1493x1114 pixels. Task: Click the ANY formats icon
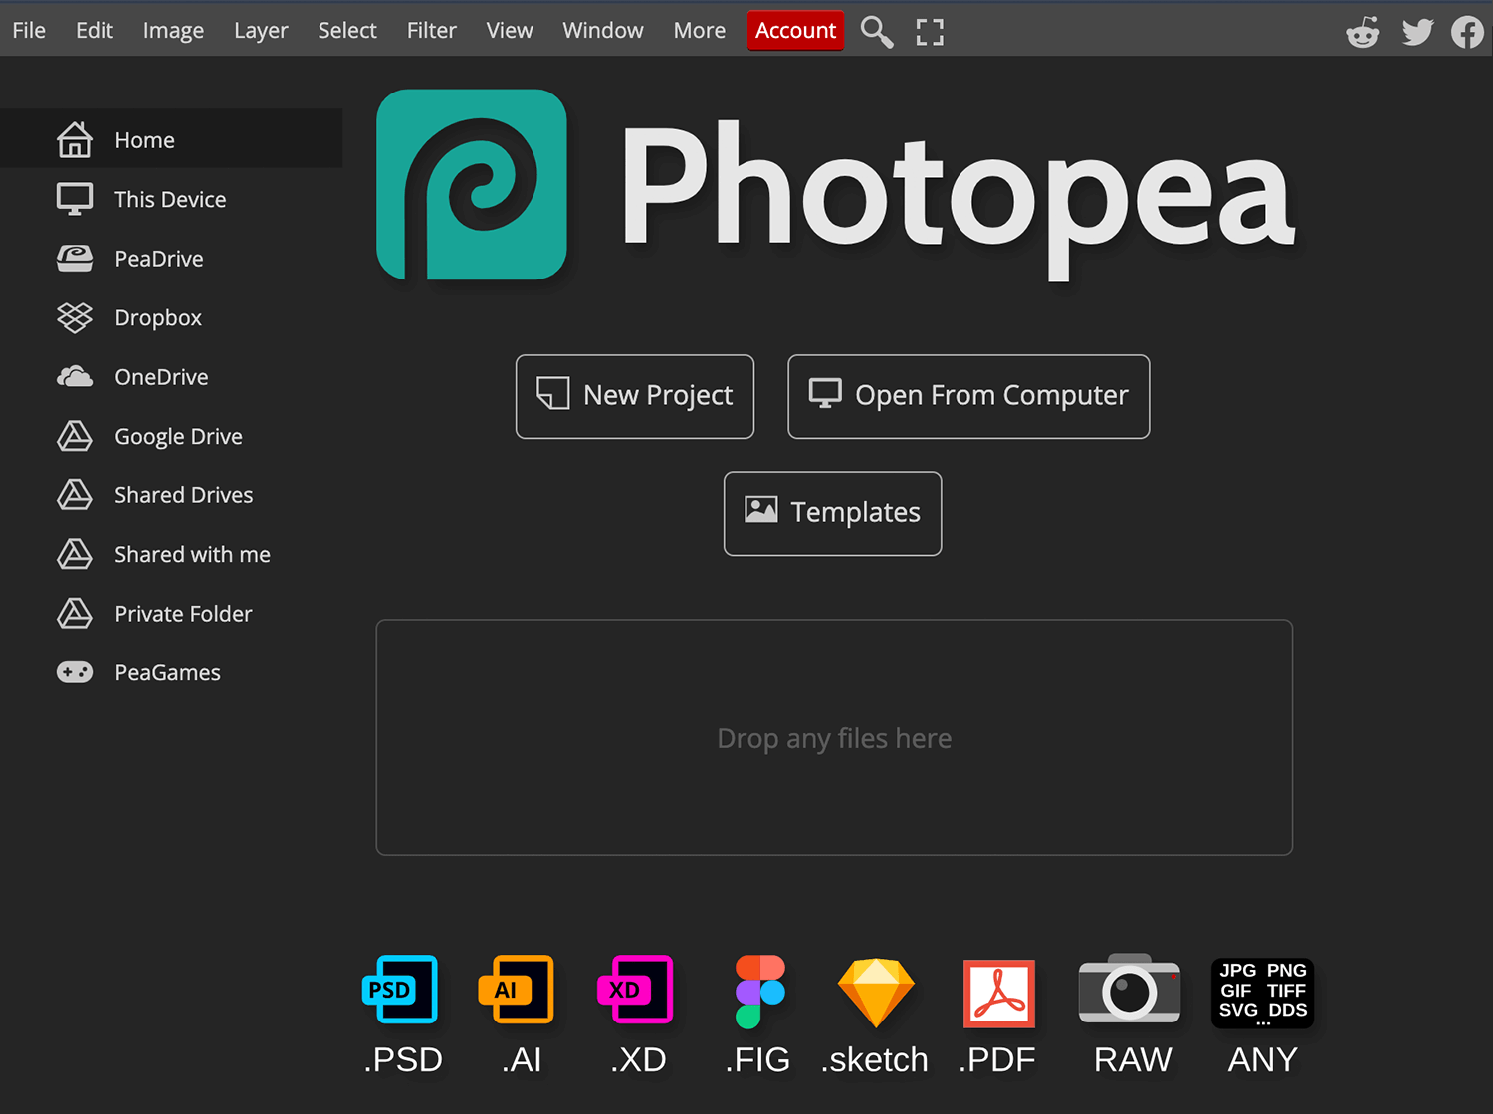[1263, 993]
